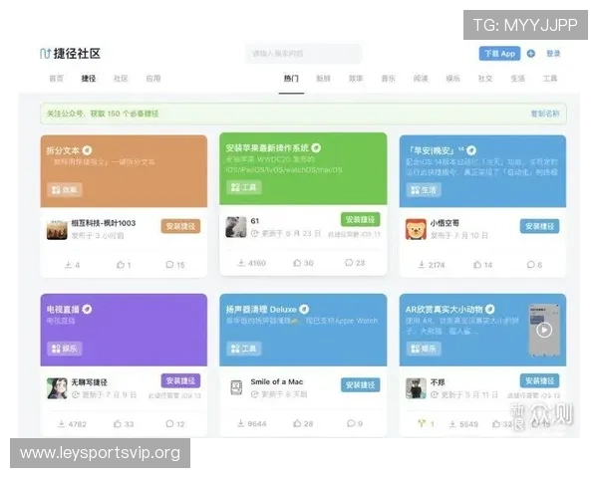Select the 社交 category tab

[485, 79]
